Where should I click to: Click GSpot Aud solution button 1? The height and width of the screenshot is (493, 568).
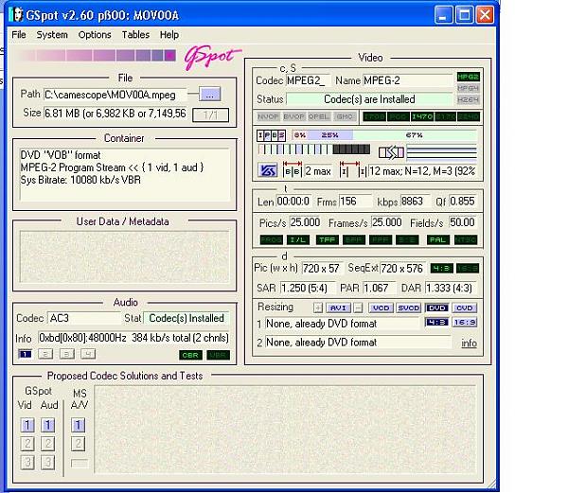tap(48, 425)
